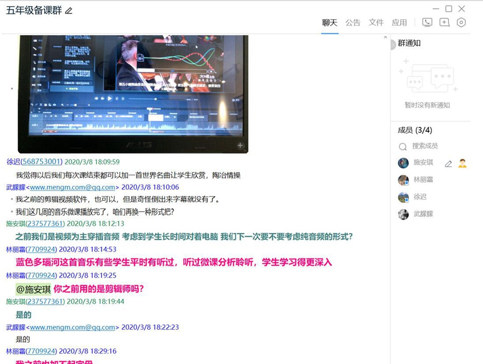Switch to the 聊天 tab
The height and width of the screenshot is (364, 483).
[330, 23]
